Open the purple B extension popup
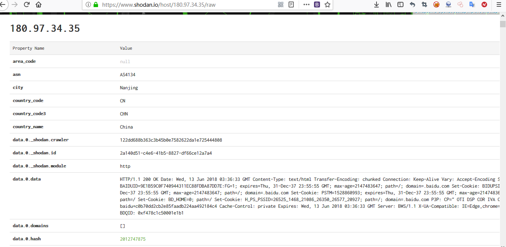The width and height of the screenshot is (506, 247). pyautogui.click(x=317, y=4)
